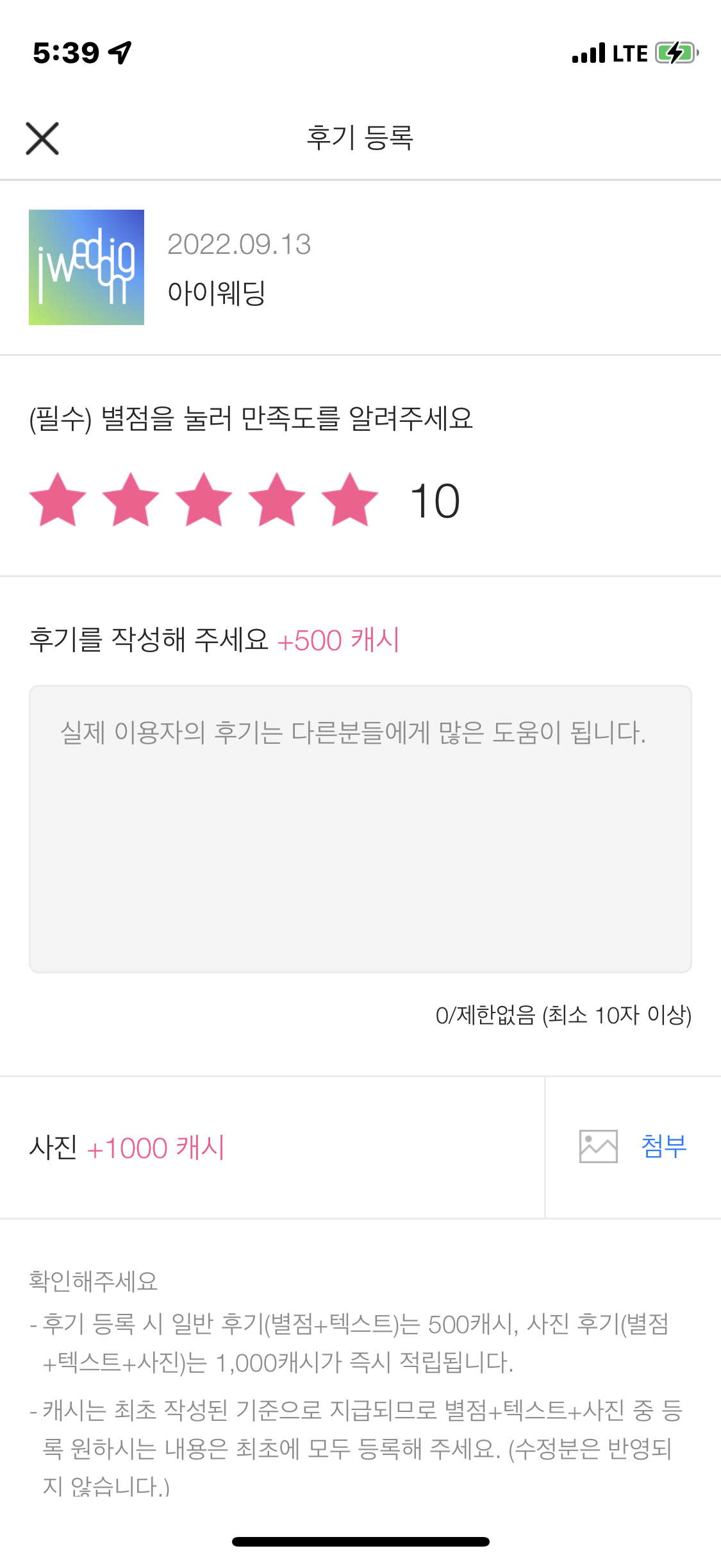The height and width of the screenshot is (1562, 721).
Task: Choose the fourth rating star
Action: point(277,500)
